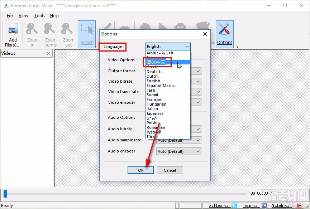The image size is (310, 209).
Task: Select the Zoom in tool
Action: pyautogui.click(x=32, y=35)
